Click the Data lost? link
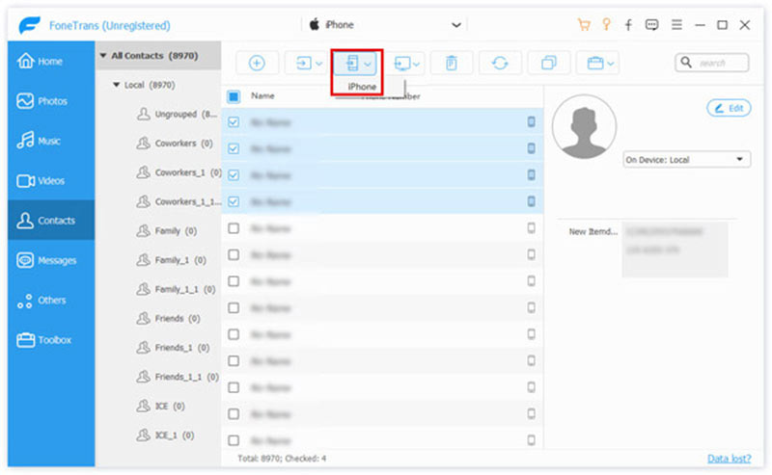The width and height of the screenshot is (772, 475). click(729, 459)
